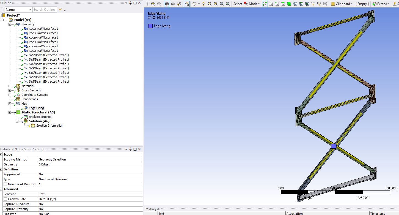399x215 pixels.
Task: Click the Label tag icon in toolbar
Action: (x=319, y=4)
